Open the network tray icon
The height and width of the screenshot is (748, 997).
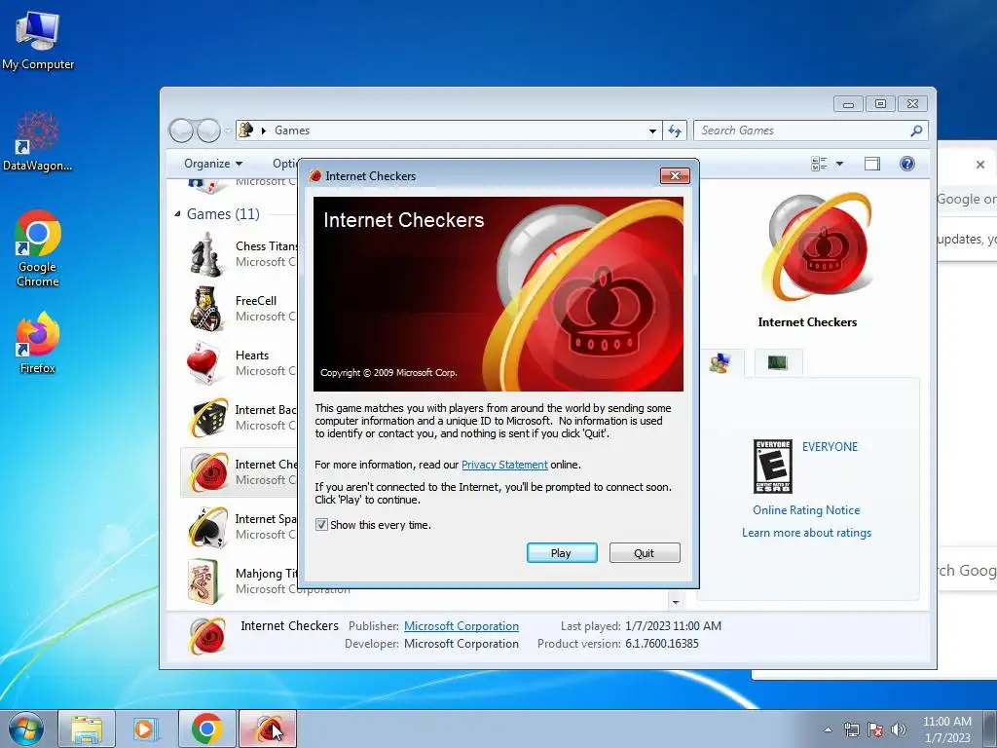click(x=851, y=729)
